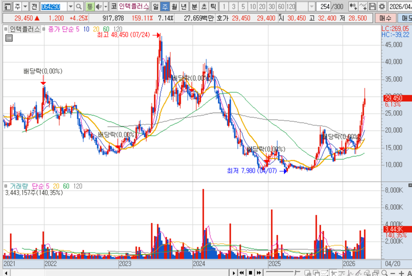Expand the 주 type dropdown arrow
412x276 pixels.
[25, 6]
